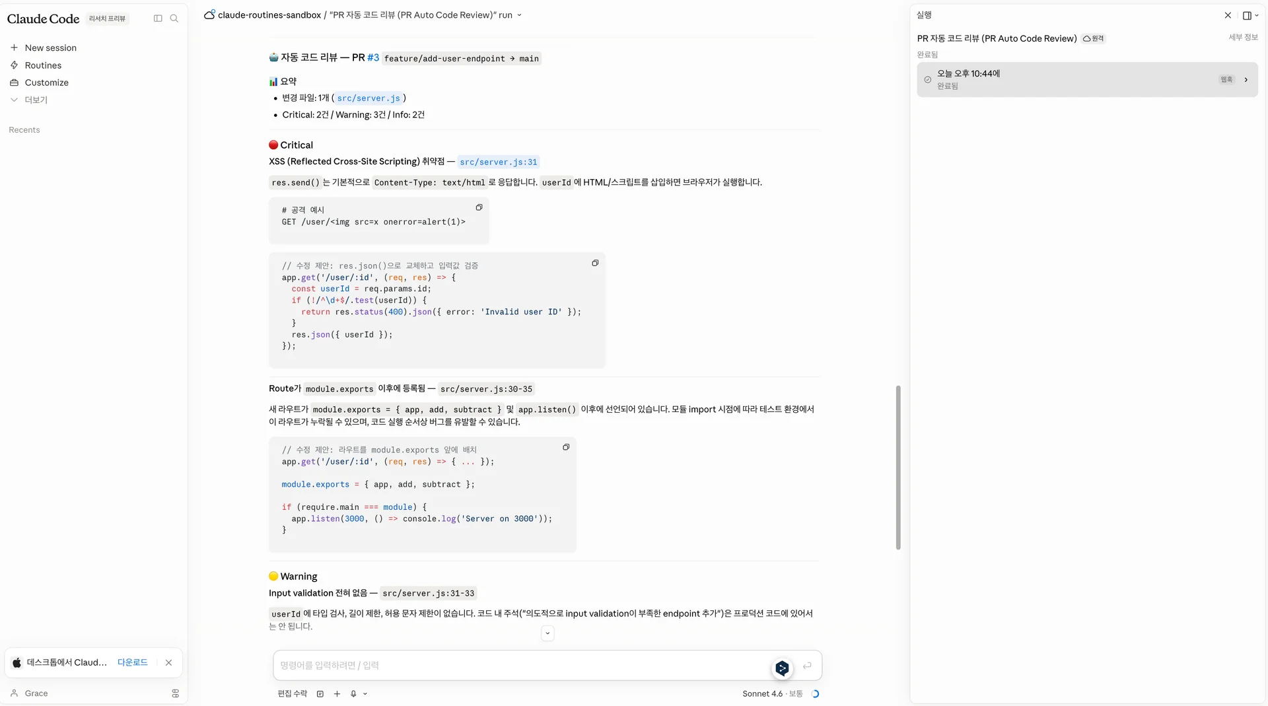Viewport: 1268px width, 706px height.
Task: Copy the res.json fix suggestion code
Action: pos(595,263)
